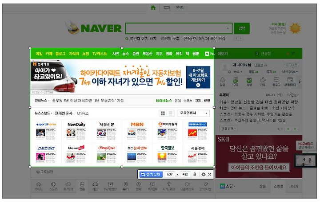Expand the search box autocomplete arrow
Image resolution: width=320 pixels, height=203 pixels.
click(228, 28)
